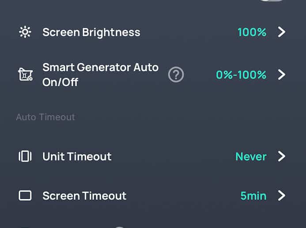Screen dimensions: 306x228
Task: Expand the Screen Brightness chevron arrow
Action: (282, 32)
